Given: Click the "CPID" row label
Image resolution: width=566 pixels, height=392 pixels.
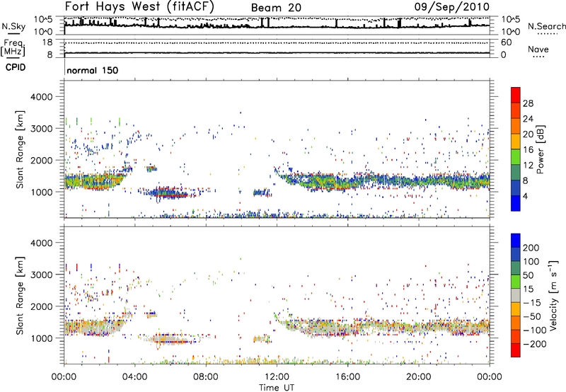Looking at the screenshot, I should pyautogui.click(x=16, y=67).
